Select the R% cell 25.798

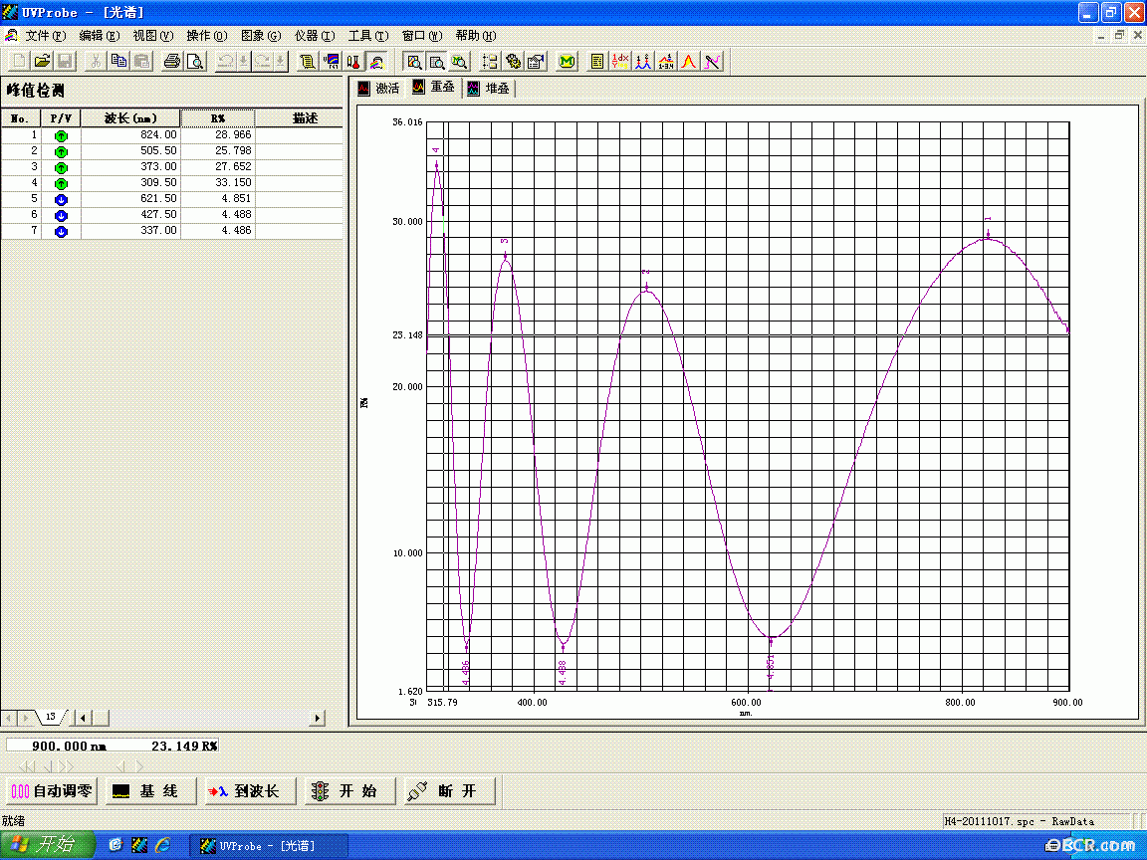(217, 150)
